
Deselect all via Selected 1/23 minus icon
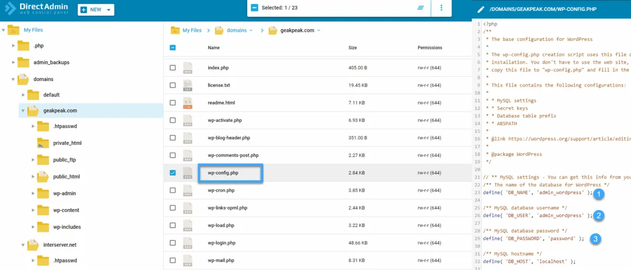point(255,8)
